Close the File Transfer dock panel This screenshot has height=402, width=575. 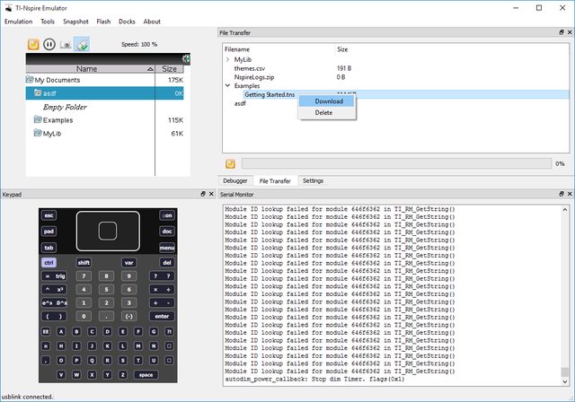point(570,32)
